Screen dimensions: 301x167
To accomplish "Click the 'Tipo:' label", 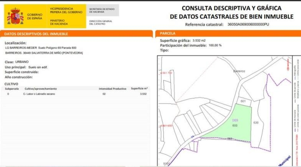I will click(164, 50).
